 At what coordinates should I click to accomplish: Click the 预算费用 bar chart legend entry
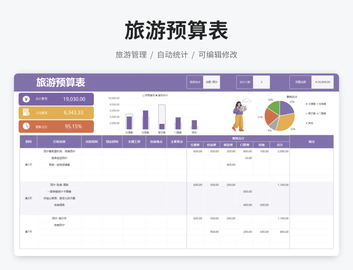coord(149,95)
